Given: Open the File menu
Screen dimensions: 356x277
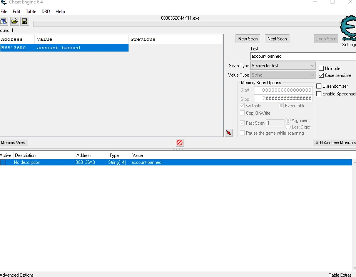Looking at the screenshot, I should [4, 12].
